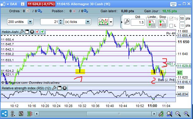Click the RSI panel window icon
Viewport: 193px width, 119px height.
point(59,88)
